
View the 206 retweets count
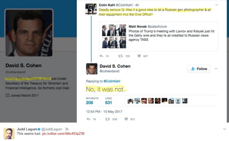[90, 102]
